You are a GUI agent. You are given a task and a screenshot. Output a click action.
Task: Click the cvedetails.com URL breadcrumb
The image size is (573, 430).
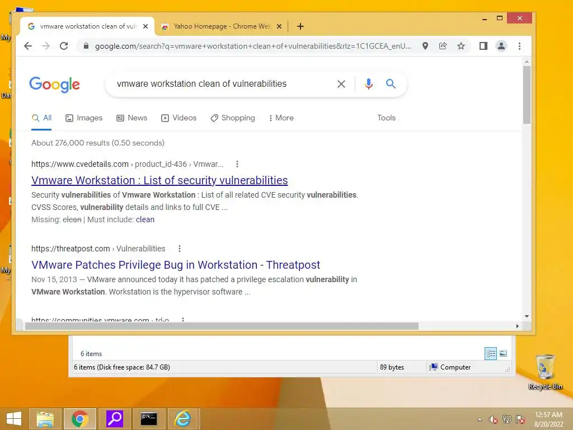(x=127, y=164)
